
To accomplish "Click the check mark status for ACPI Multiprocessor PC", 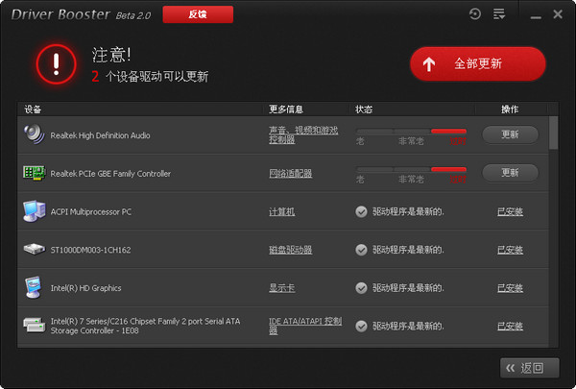I will 361,211.
